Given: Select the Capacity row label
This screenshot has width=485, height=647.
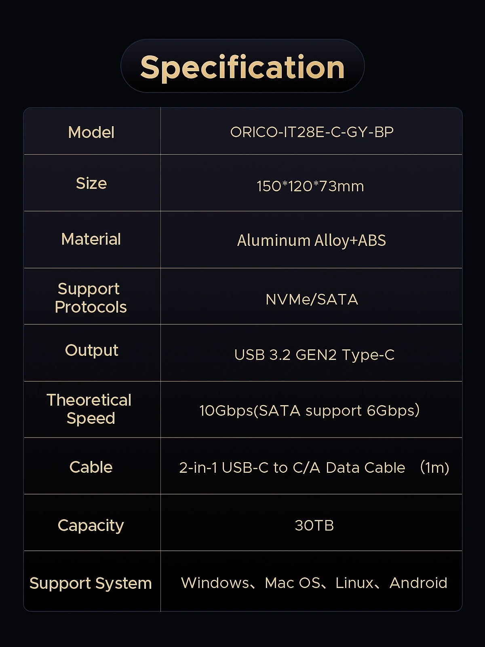Looking at the screenshot, I should coord(91,525).
